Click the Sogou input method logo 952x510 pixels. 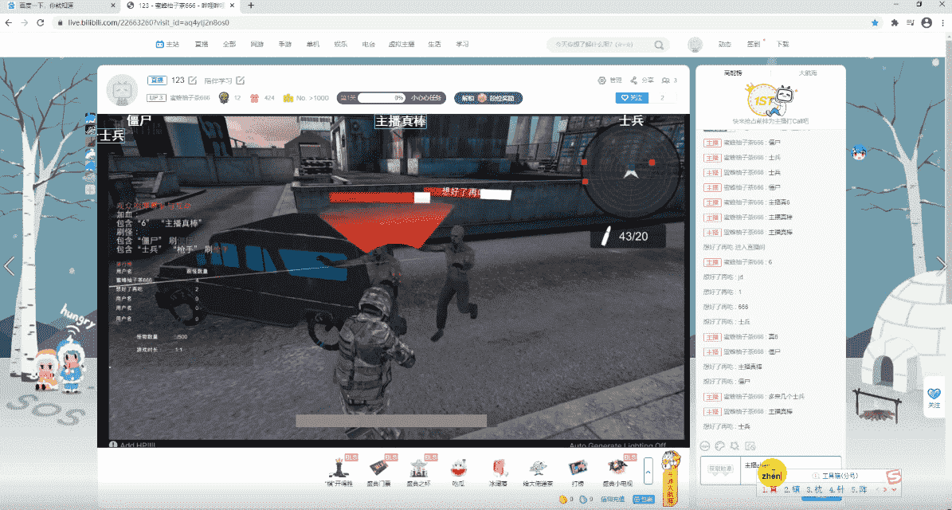pyautogui.click(x=892, y=476)
